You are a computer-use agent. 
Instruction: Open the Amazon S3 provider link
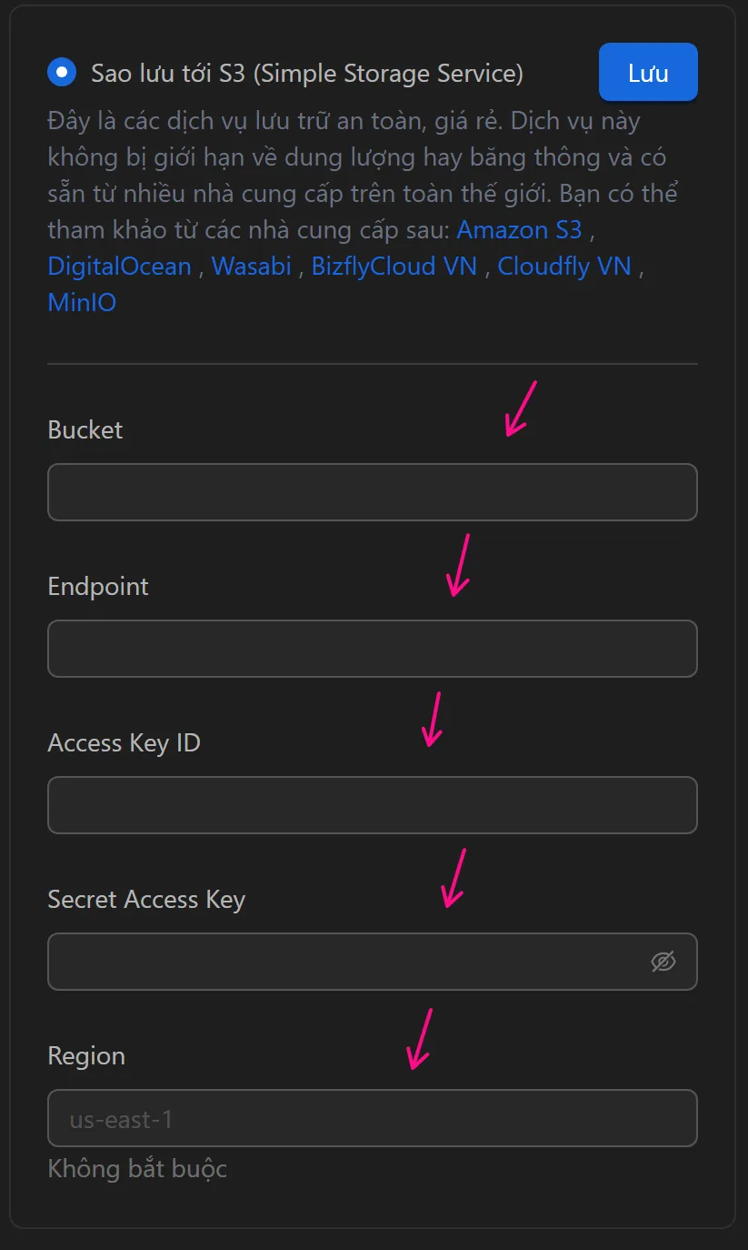(519, 230)
